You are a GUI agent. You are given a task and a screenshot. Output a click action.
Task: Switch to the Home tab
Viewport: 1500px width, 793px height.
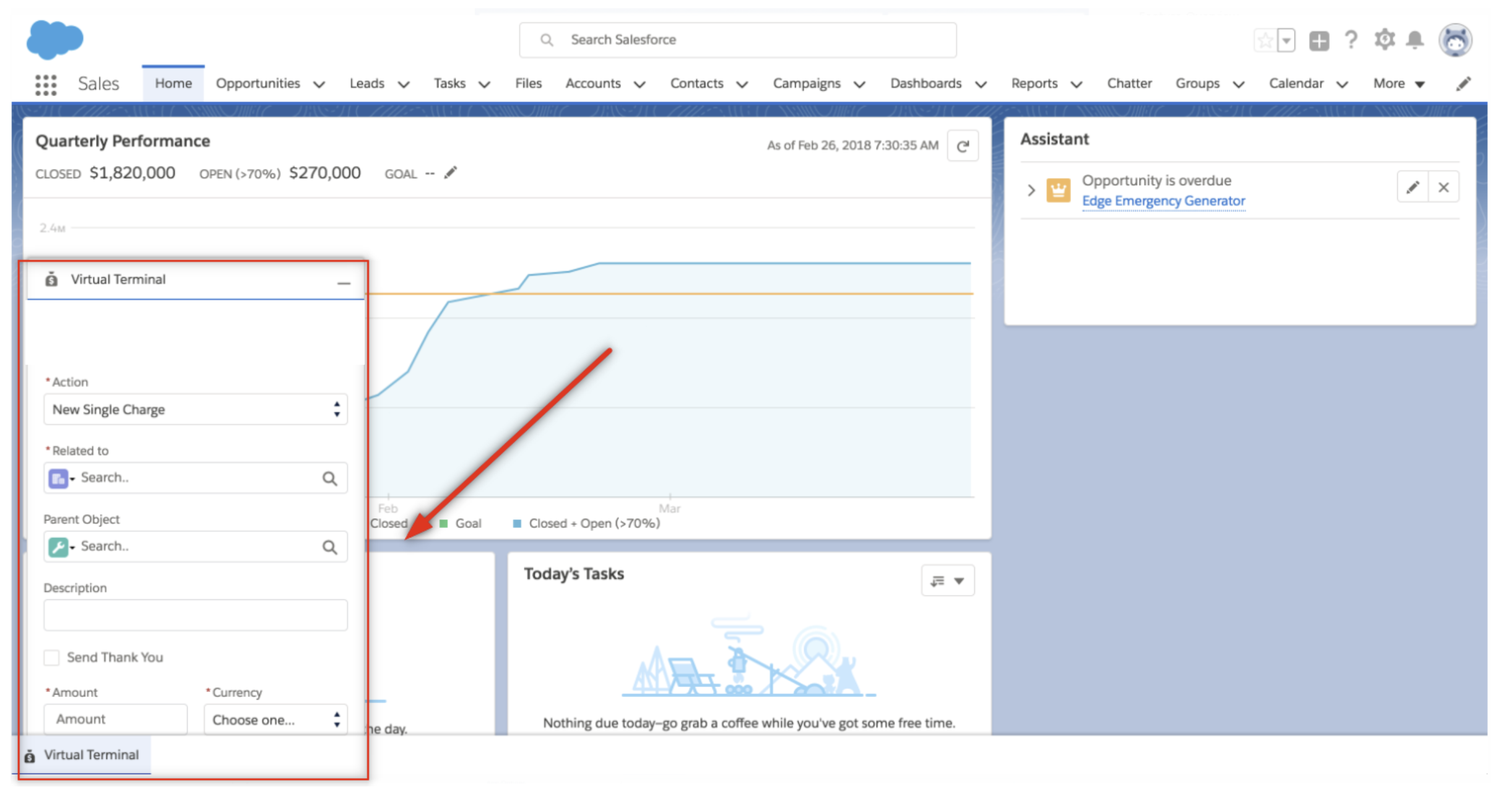[173, 83]
